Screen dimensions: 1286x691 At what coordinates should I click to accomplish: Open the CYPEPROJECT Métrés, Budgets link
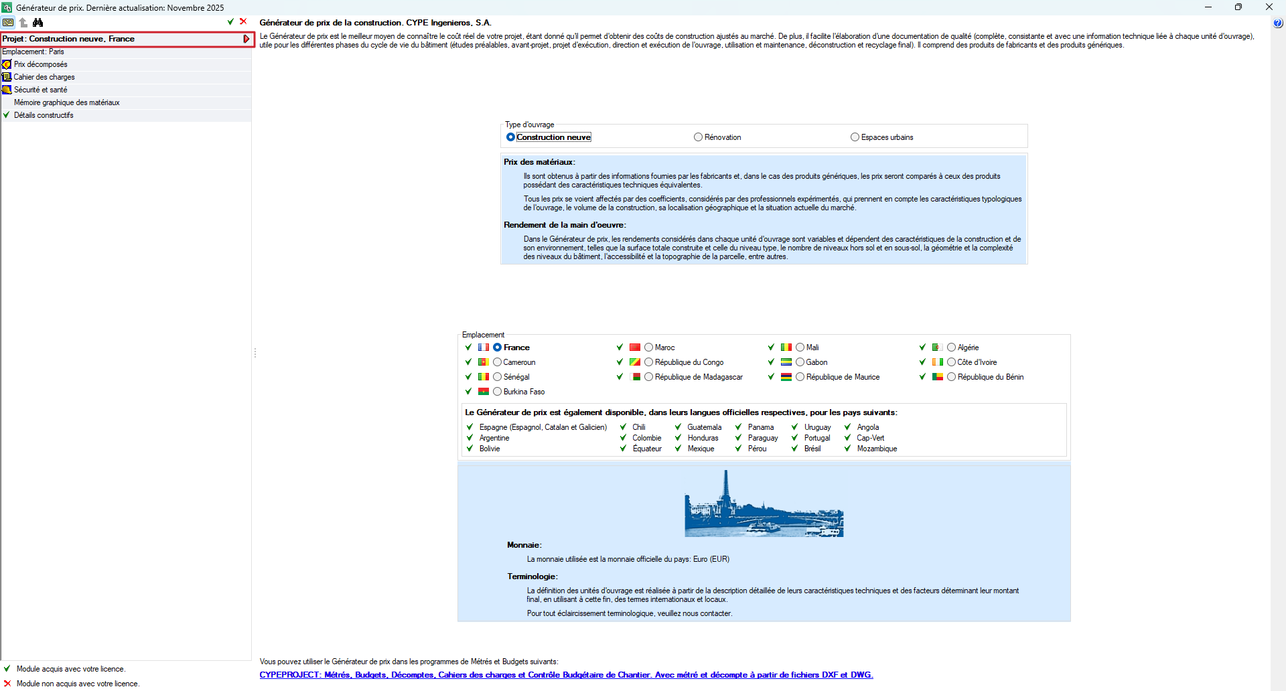[x=566, y=675]
